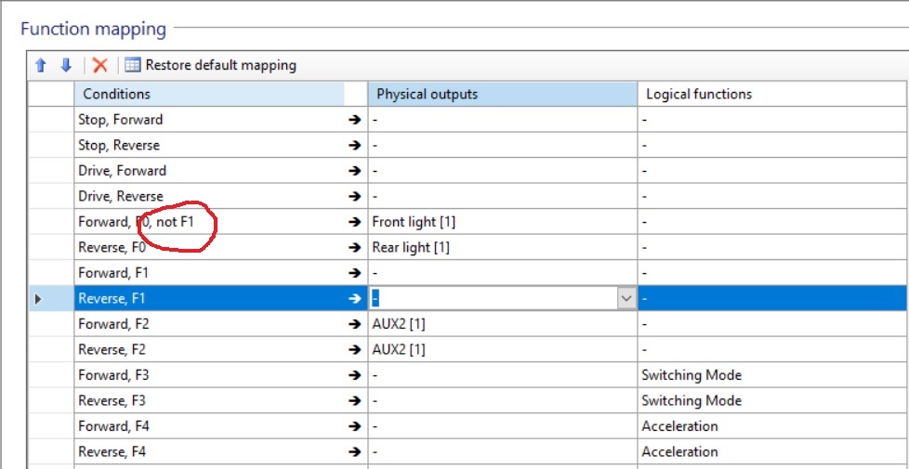
Task: Click the Physical outputs column header
Action: [503, 94]
